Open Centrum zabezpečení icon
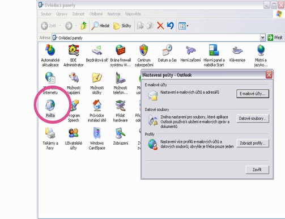This screenshot has width=285, height=219. point(144,56)
